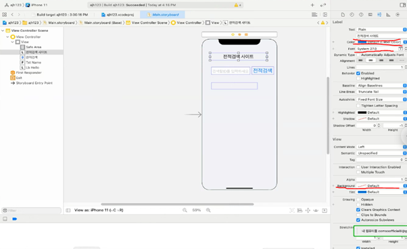This screenshot has height=249, width=407.
Task: Open Autoshrink Fixed Font Size dropdown
Action: pyautogui.click(x=381, y=99)
